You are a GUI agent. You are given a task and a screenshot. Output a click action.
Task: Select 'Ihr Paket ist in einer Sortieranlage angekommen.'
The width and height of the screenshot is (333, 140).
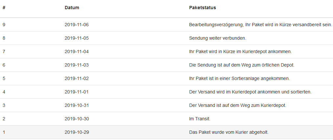coord(239,78)
